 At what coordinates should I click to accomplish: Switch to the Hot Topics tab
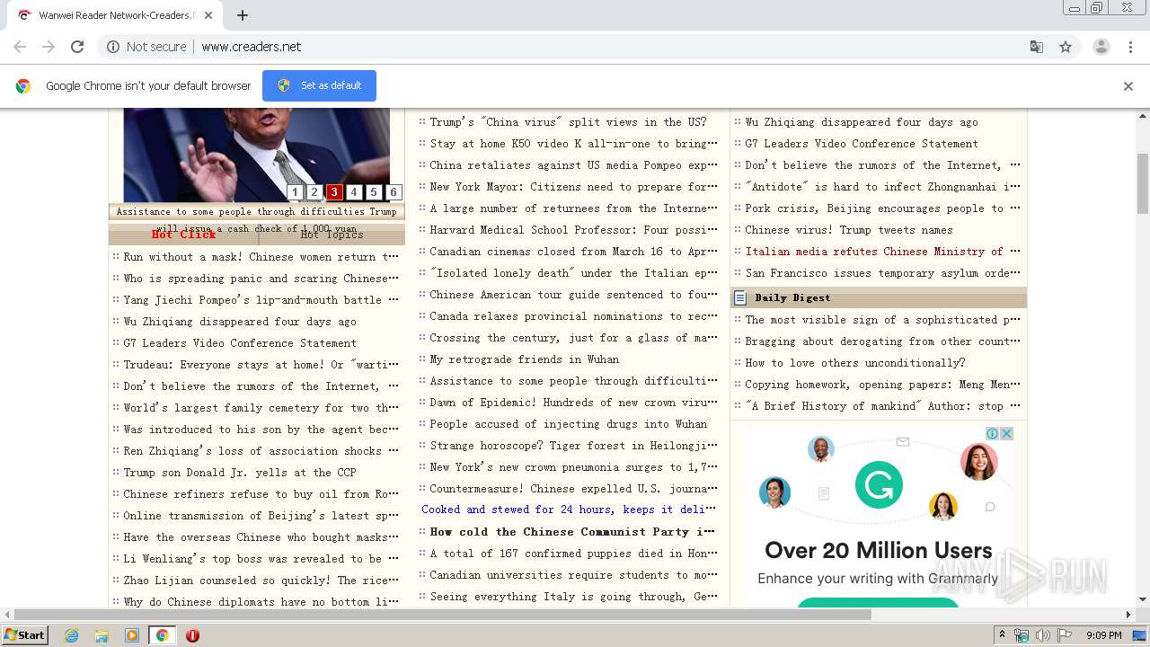point(332,235)
